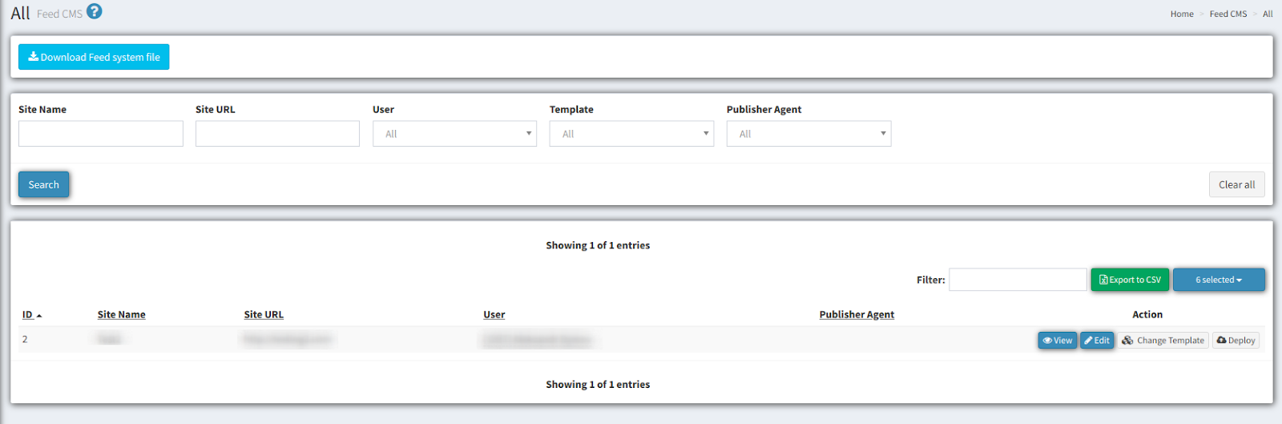Click the Clear all button
The width and height of the screenshot is (1282, 424).
point(1236,184)
